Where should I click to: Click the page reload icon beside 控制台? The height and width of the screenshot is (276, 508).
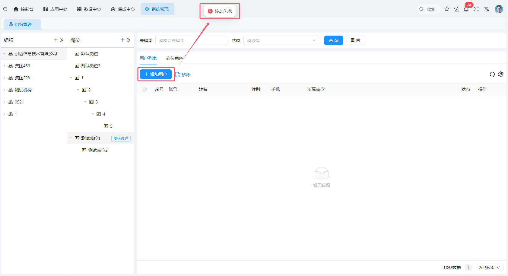[x=5, y=9]
